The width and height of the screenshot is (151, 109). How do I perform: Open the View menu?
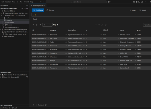tap(14, 2)
